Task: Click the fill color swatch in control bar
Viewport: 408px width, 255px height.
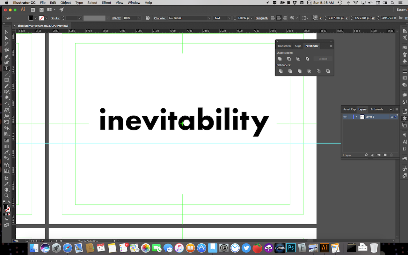Action: 31,18
